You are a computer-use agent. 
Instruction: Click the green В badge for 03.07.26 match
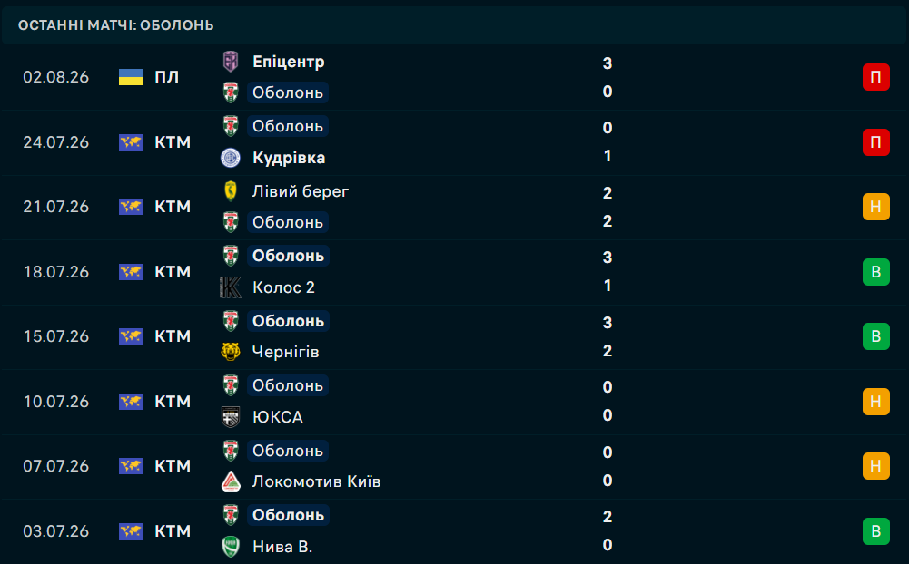tap(876, 531)
